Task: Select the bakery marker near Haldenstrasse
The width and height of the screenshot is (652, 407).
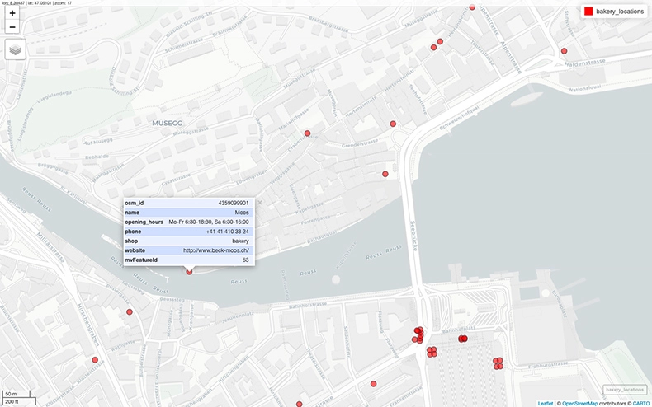Action: pos(564,51)
